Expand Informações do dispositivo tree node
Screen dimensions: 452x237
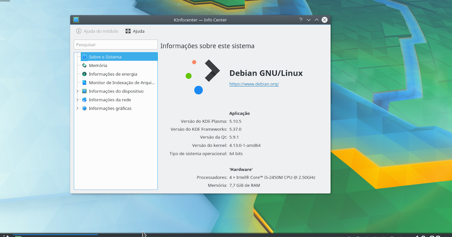coord(77,91)
